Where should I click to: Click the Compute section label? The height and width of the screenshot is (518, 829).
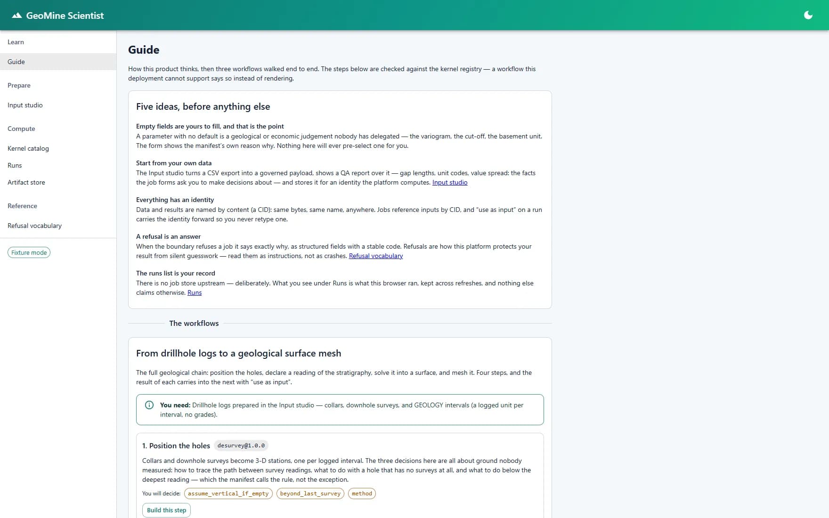click(21, 129)
